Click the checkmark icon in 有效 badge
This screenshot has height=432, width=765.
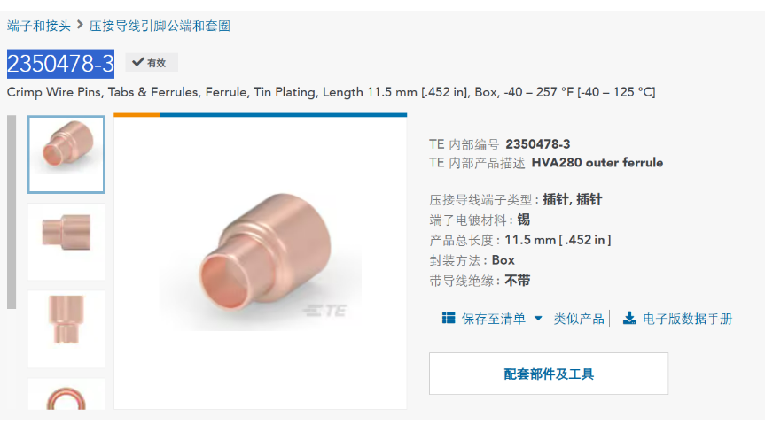[x=138, y=62]
